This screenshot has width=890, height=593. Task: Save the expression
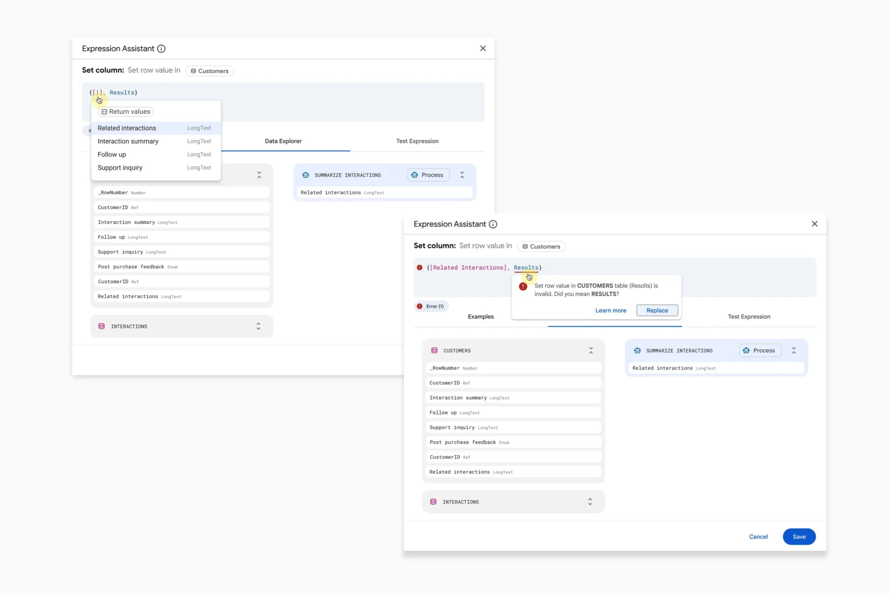799,536
